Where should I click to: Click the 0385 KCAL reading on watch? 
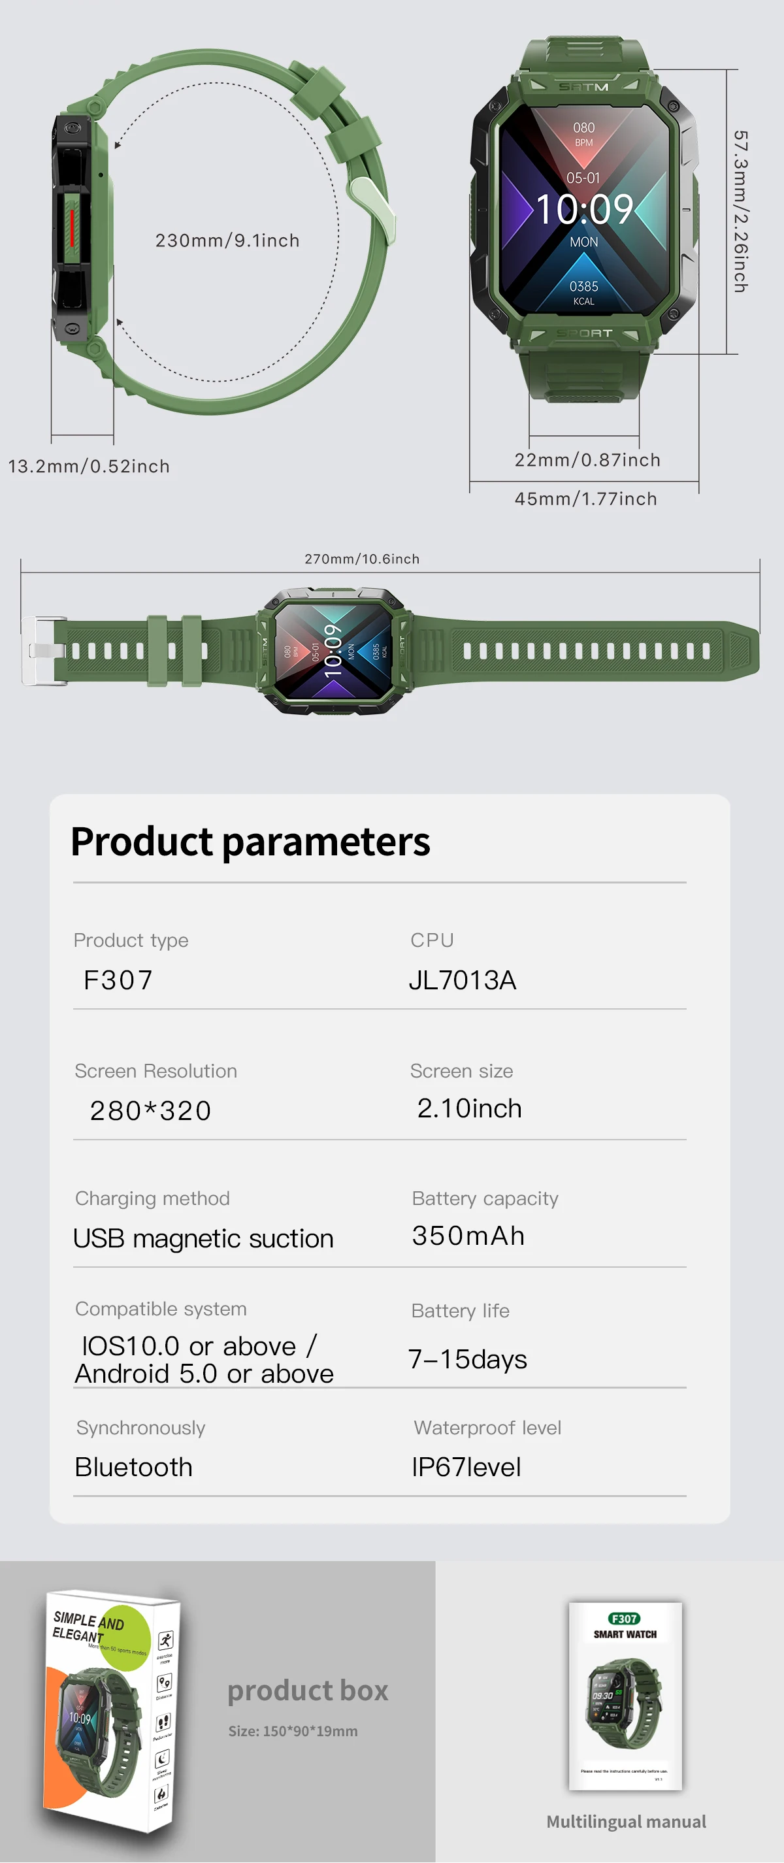tap(583, 291)
